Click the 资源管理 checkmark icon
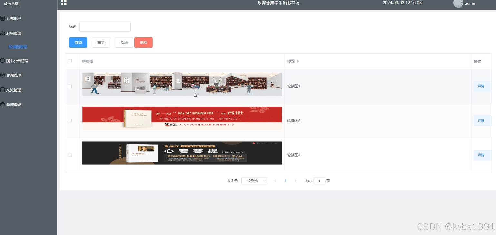This screenshot has height=235, width=496. (x=3, y=75)
